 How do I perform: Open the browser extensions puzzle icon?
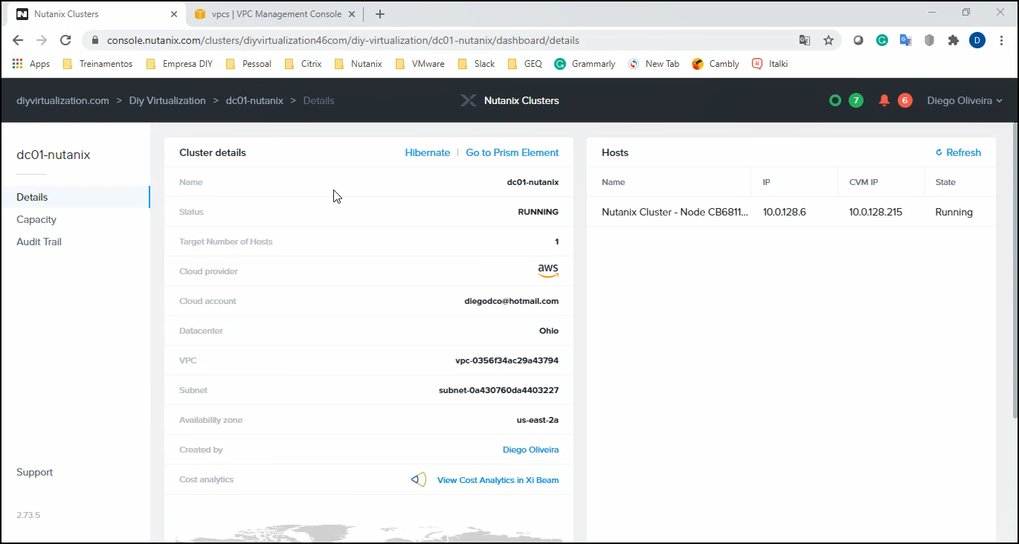pyautogui.click(x=953, y=40)
